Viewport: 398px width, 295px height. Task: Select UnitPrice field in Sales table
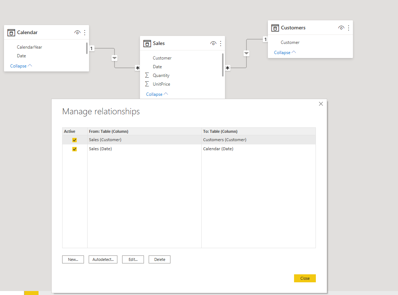click(161, 84)
